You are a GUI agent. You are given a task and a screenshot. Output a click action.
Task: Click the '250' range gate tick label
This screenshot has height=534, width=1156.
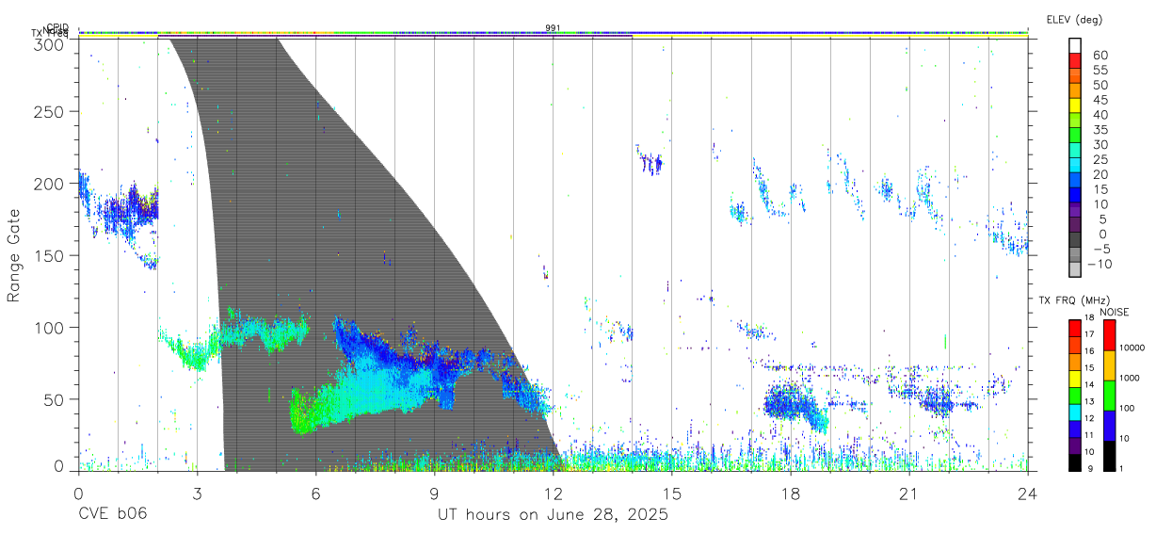(51, 111)
